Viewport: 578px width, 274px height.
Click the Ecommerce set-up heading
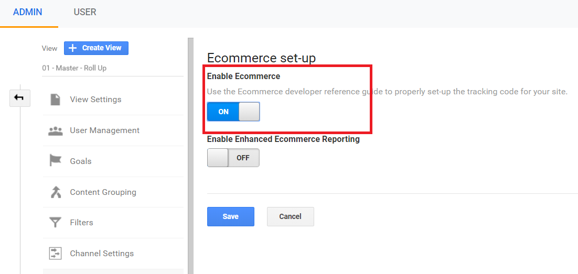pyautogui.click(x=261, y=58)
